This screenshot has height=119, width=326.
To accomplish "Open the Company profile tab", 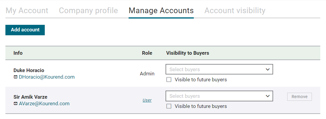I will pos(88,10).
